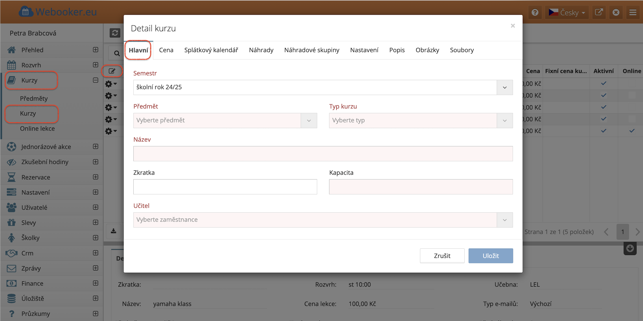Click the search magnifier icon

(117, 53)
